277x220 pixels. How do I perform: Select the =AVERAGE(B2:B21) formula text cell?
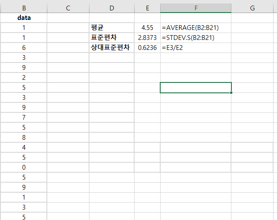pyautogui.click(x=196, y=27)
